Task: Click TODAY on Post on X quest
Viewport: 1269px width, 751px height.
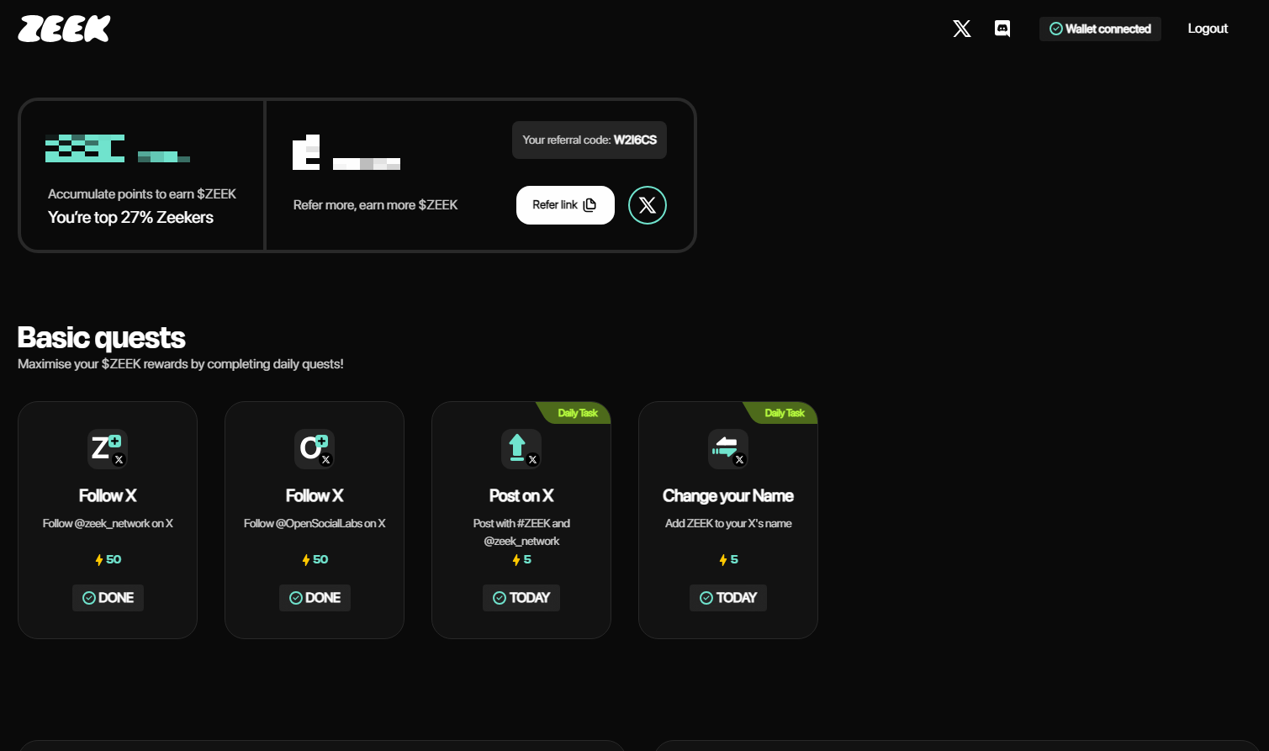Action: [521, 598]
